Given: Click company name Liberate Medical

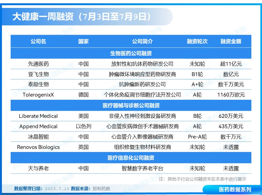Looking at the screenshot, I should pyautogui.click(x=38, y=116).
